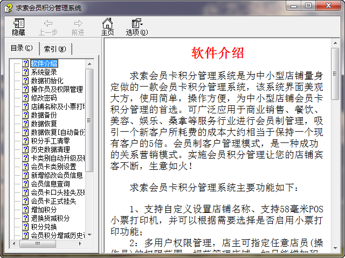Click question-mark icon beside 增加积分
Screen dimensions: 345x258
tap(25, 210)
